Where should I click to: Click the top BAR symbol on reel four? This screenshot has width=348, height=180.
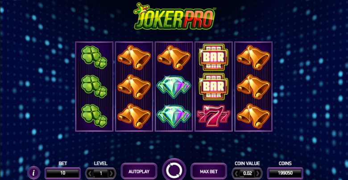point(214,57)
